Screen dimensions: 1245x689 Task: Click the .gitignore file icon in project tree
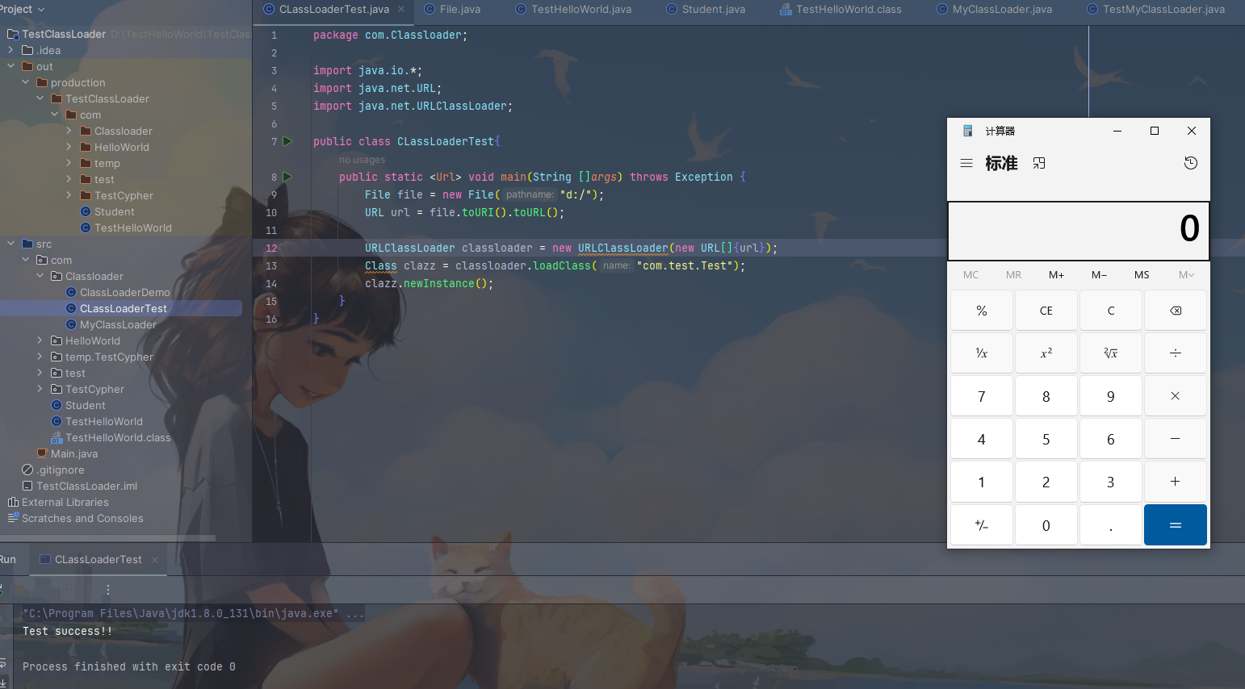pyautogui.click(x=27, y=470)
